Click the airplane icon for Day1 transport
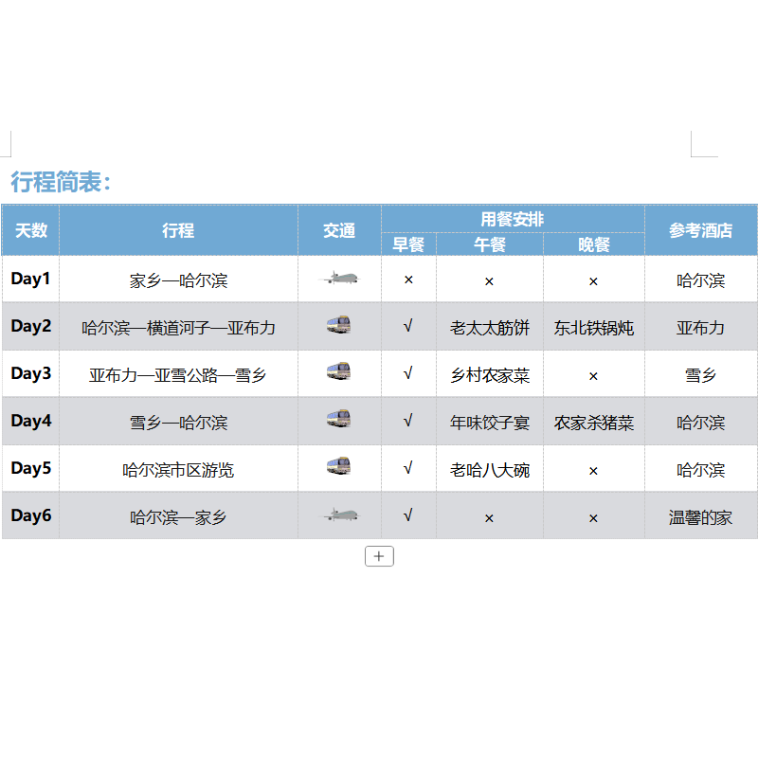 [x=338, y=280]
